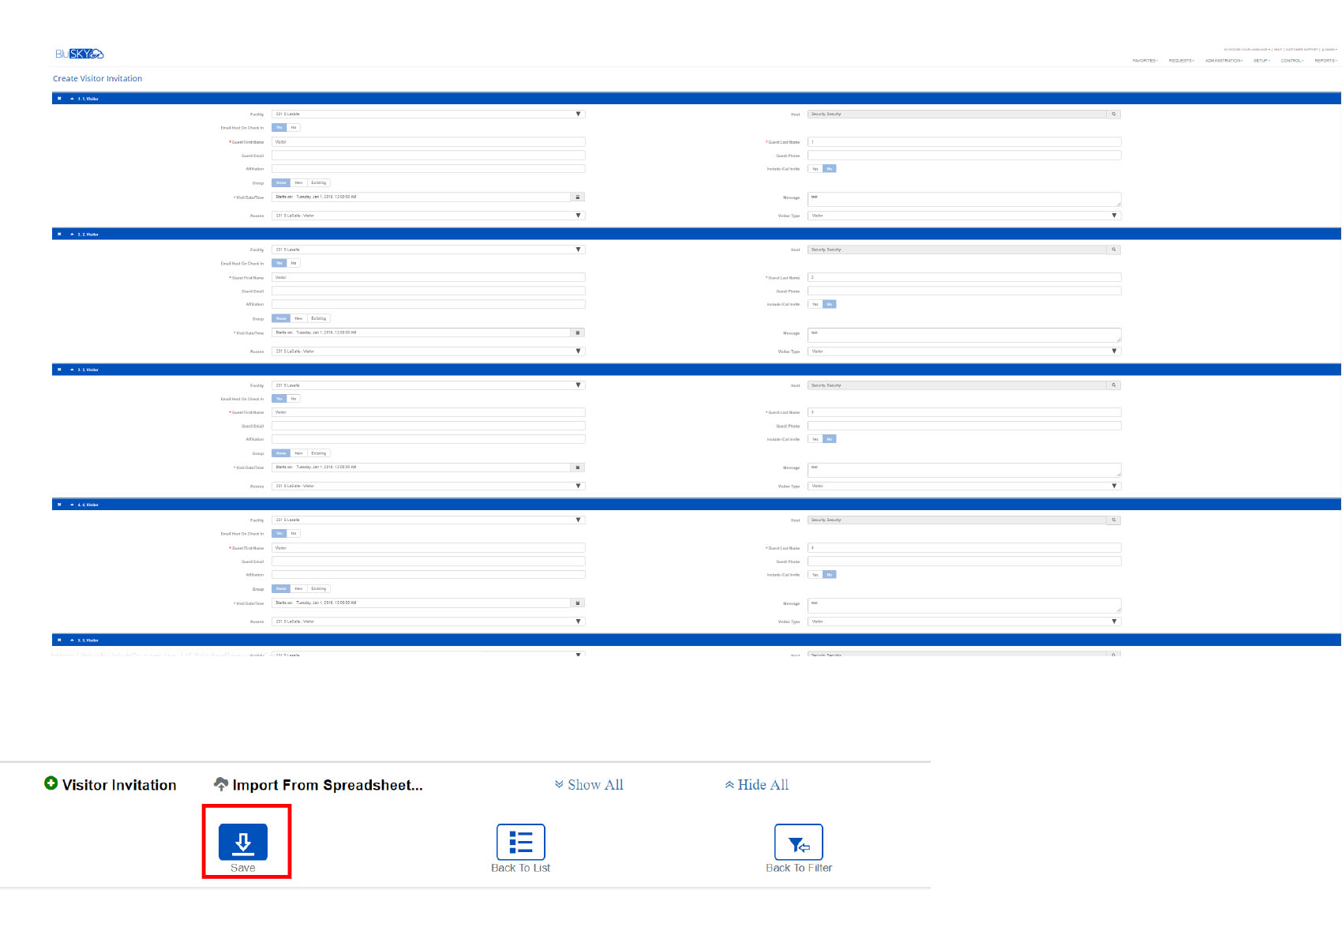
Task: Remove visitor 2 using the X icon
Action: (x=59, y=235)
